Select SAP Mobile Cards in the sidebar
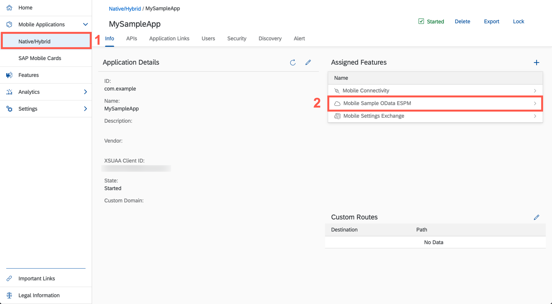This screenshot has height=304, width=552. click(46, 58)
